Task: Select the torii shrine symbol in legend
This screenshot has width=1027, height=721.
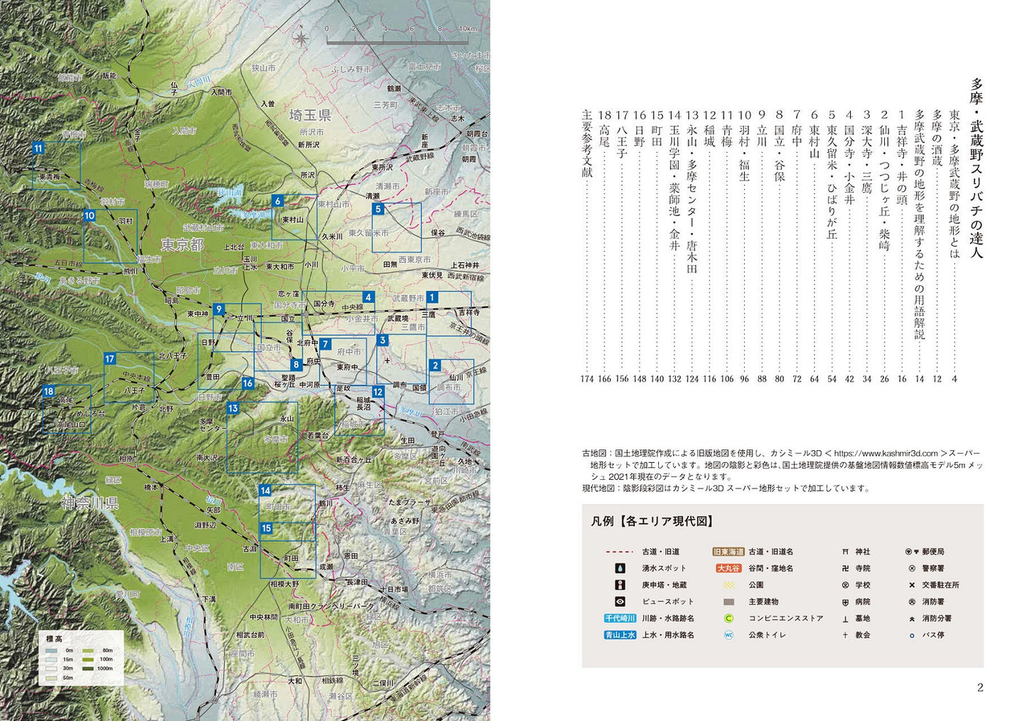Action: (845, 552)
